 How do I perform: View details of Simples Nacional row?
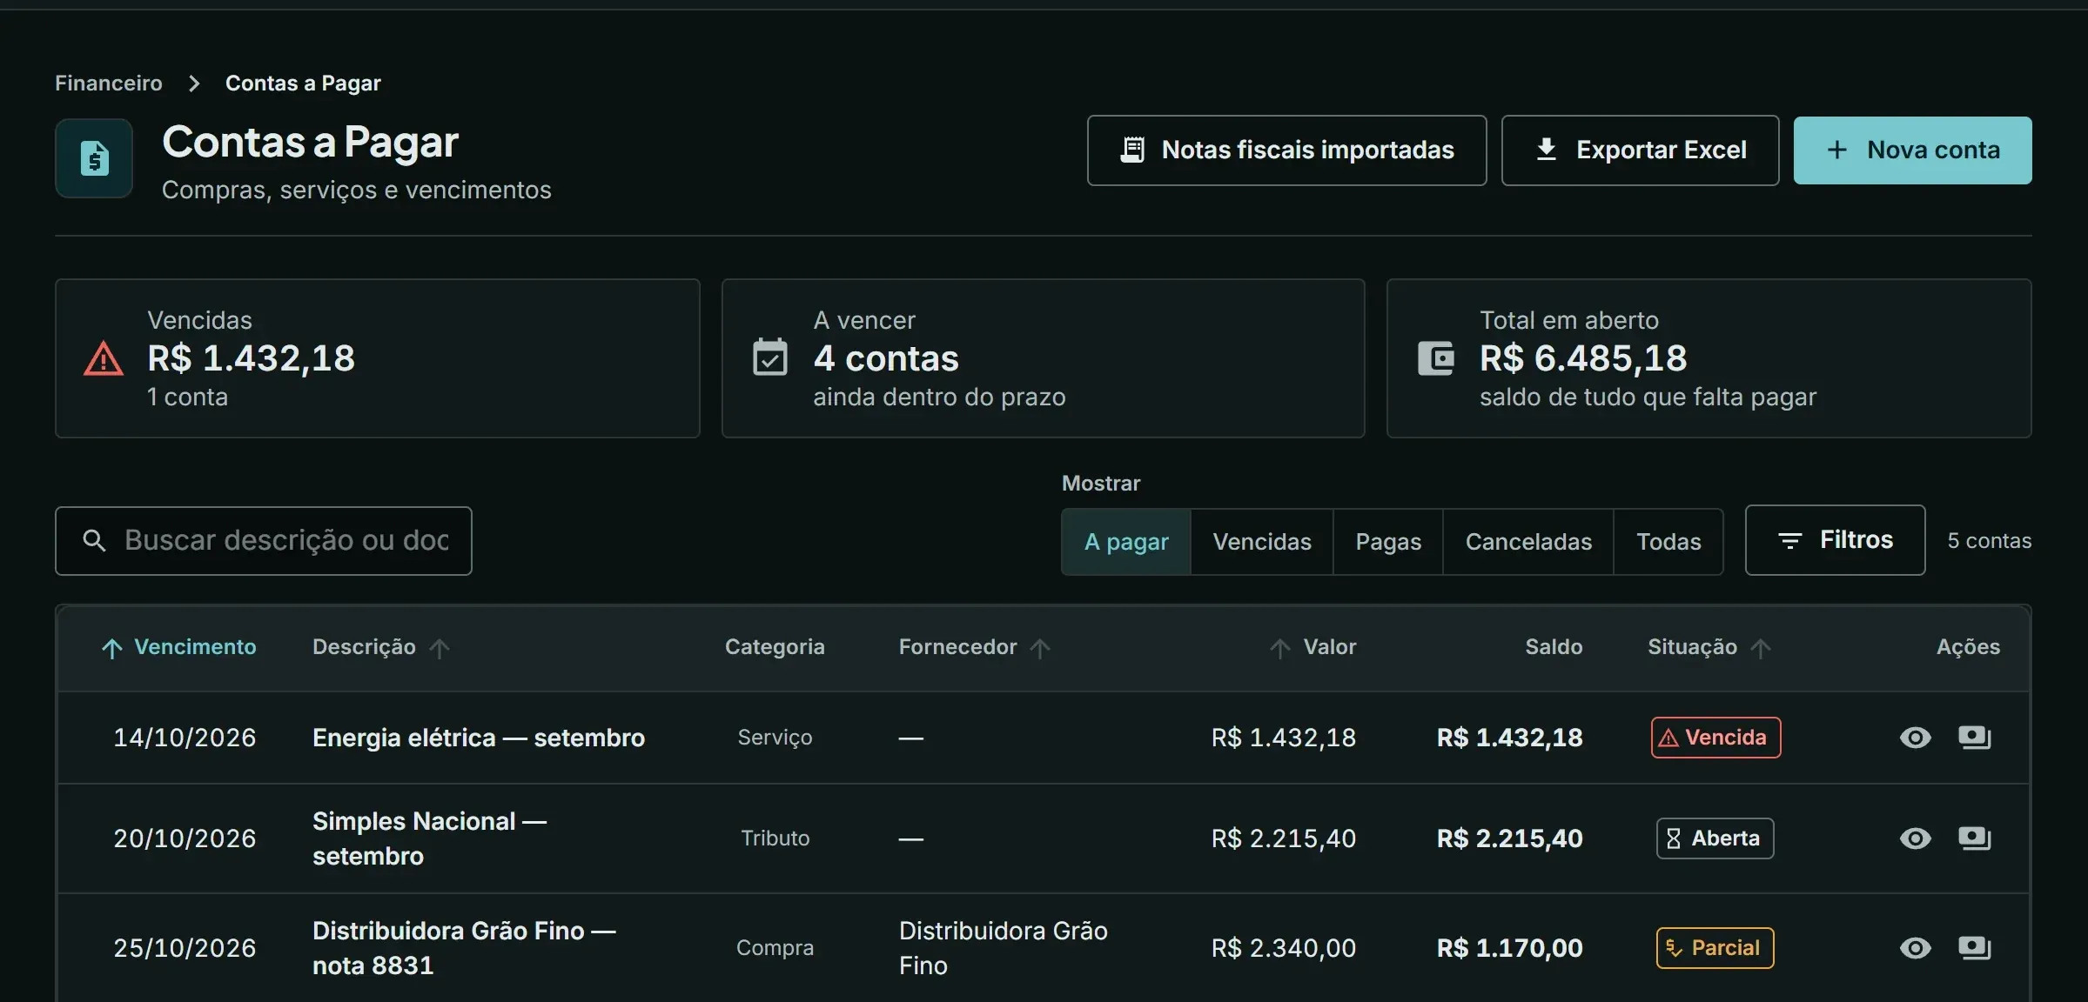point(1915,838)
